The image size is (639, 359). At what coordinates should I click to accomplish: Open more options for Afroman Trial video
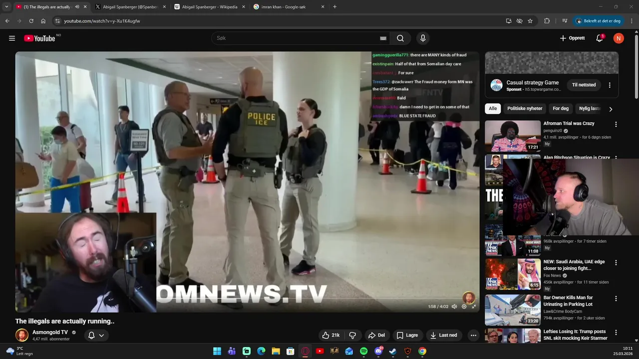616,124
